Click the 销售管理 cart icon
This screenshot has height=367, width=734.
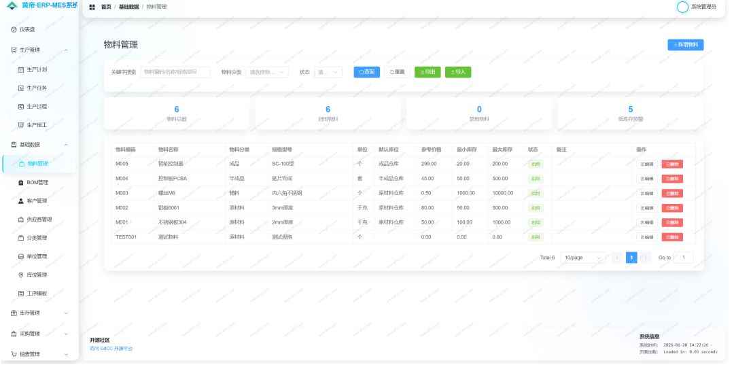coord(14,354)
